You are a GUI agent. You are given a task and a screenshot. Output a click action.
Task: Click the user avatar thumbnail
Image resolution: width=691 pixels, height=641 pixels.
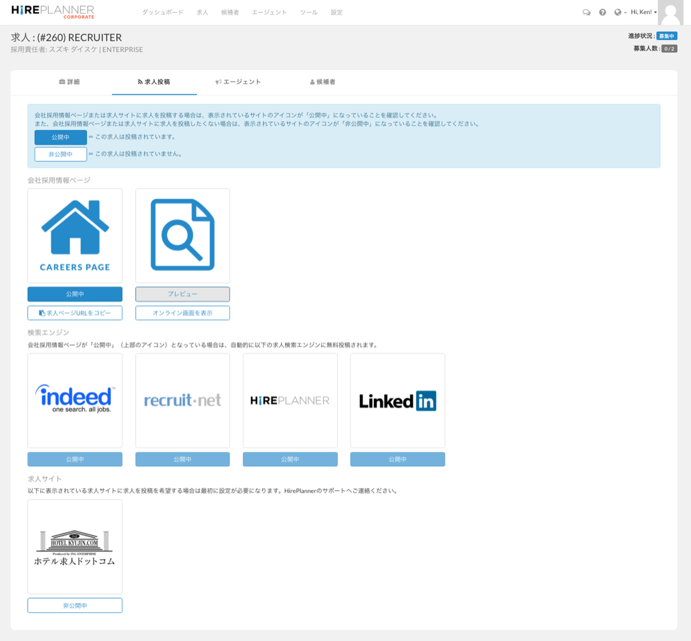click(674, 11)
